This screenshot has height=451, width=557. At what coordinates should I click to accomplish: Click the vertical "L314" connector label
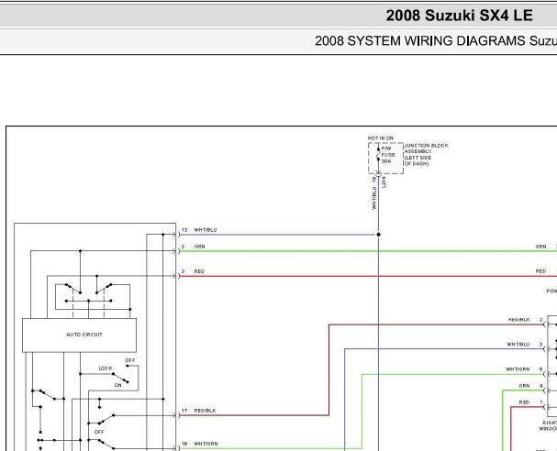click(x=384, y=182)
